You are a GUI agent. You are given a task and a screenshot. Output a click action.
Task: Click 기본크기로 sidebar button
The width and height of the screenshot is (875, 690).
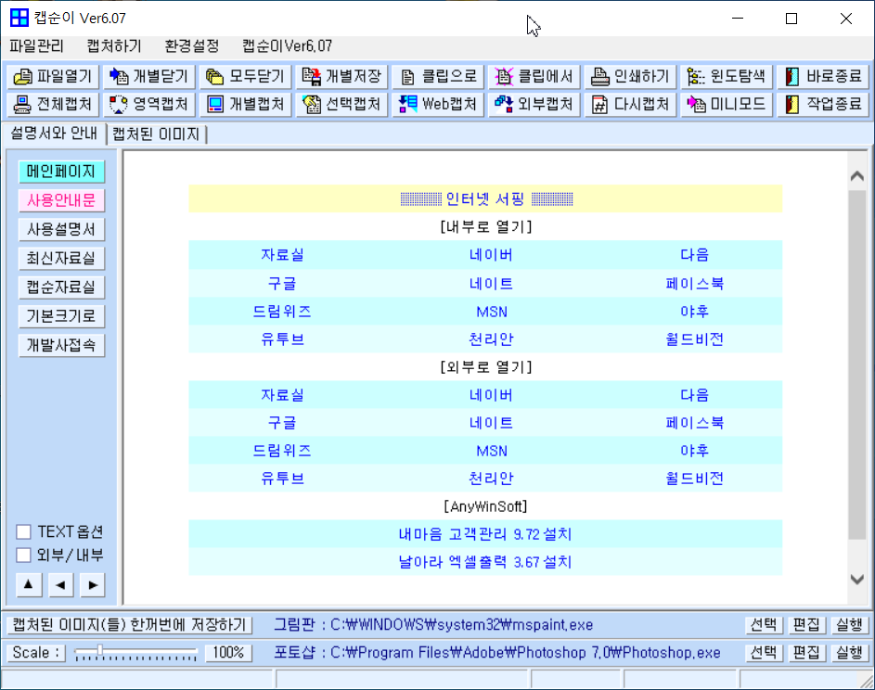(x=61, y=316)
